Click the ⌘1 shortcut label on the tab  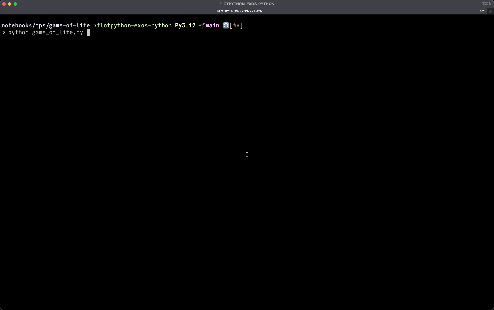click(482, 11)
